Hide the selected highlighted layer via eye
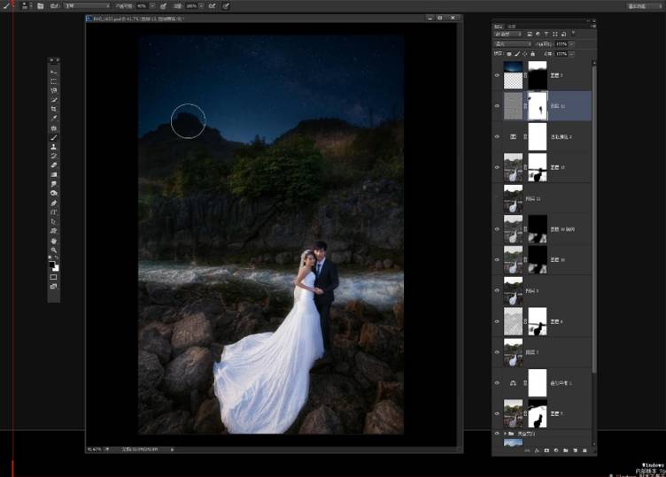The width and height of the screenshot is (666, 477). click(496, 105)
